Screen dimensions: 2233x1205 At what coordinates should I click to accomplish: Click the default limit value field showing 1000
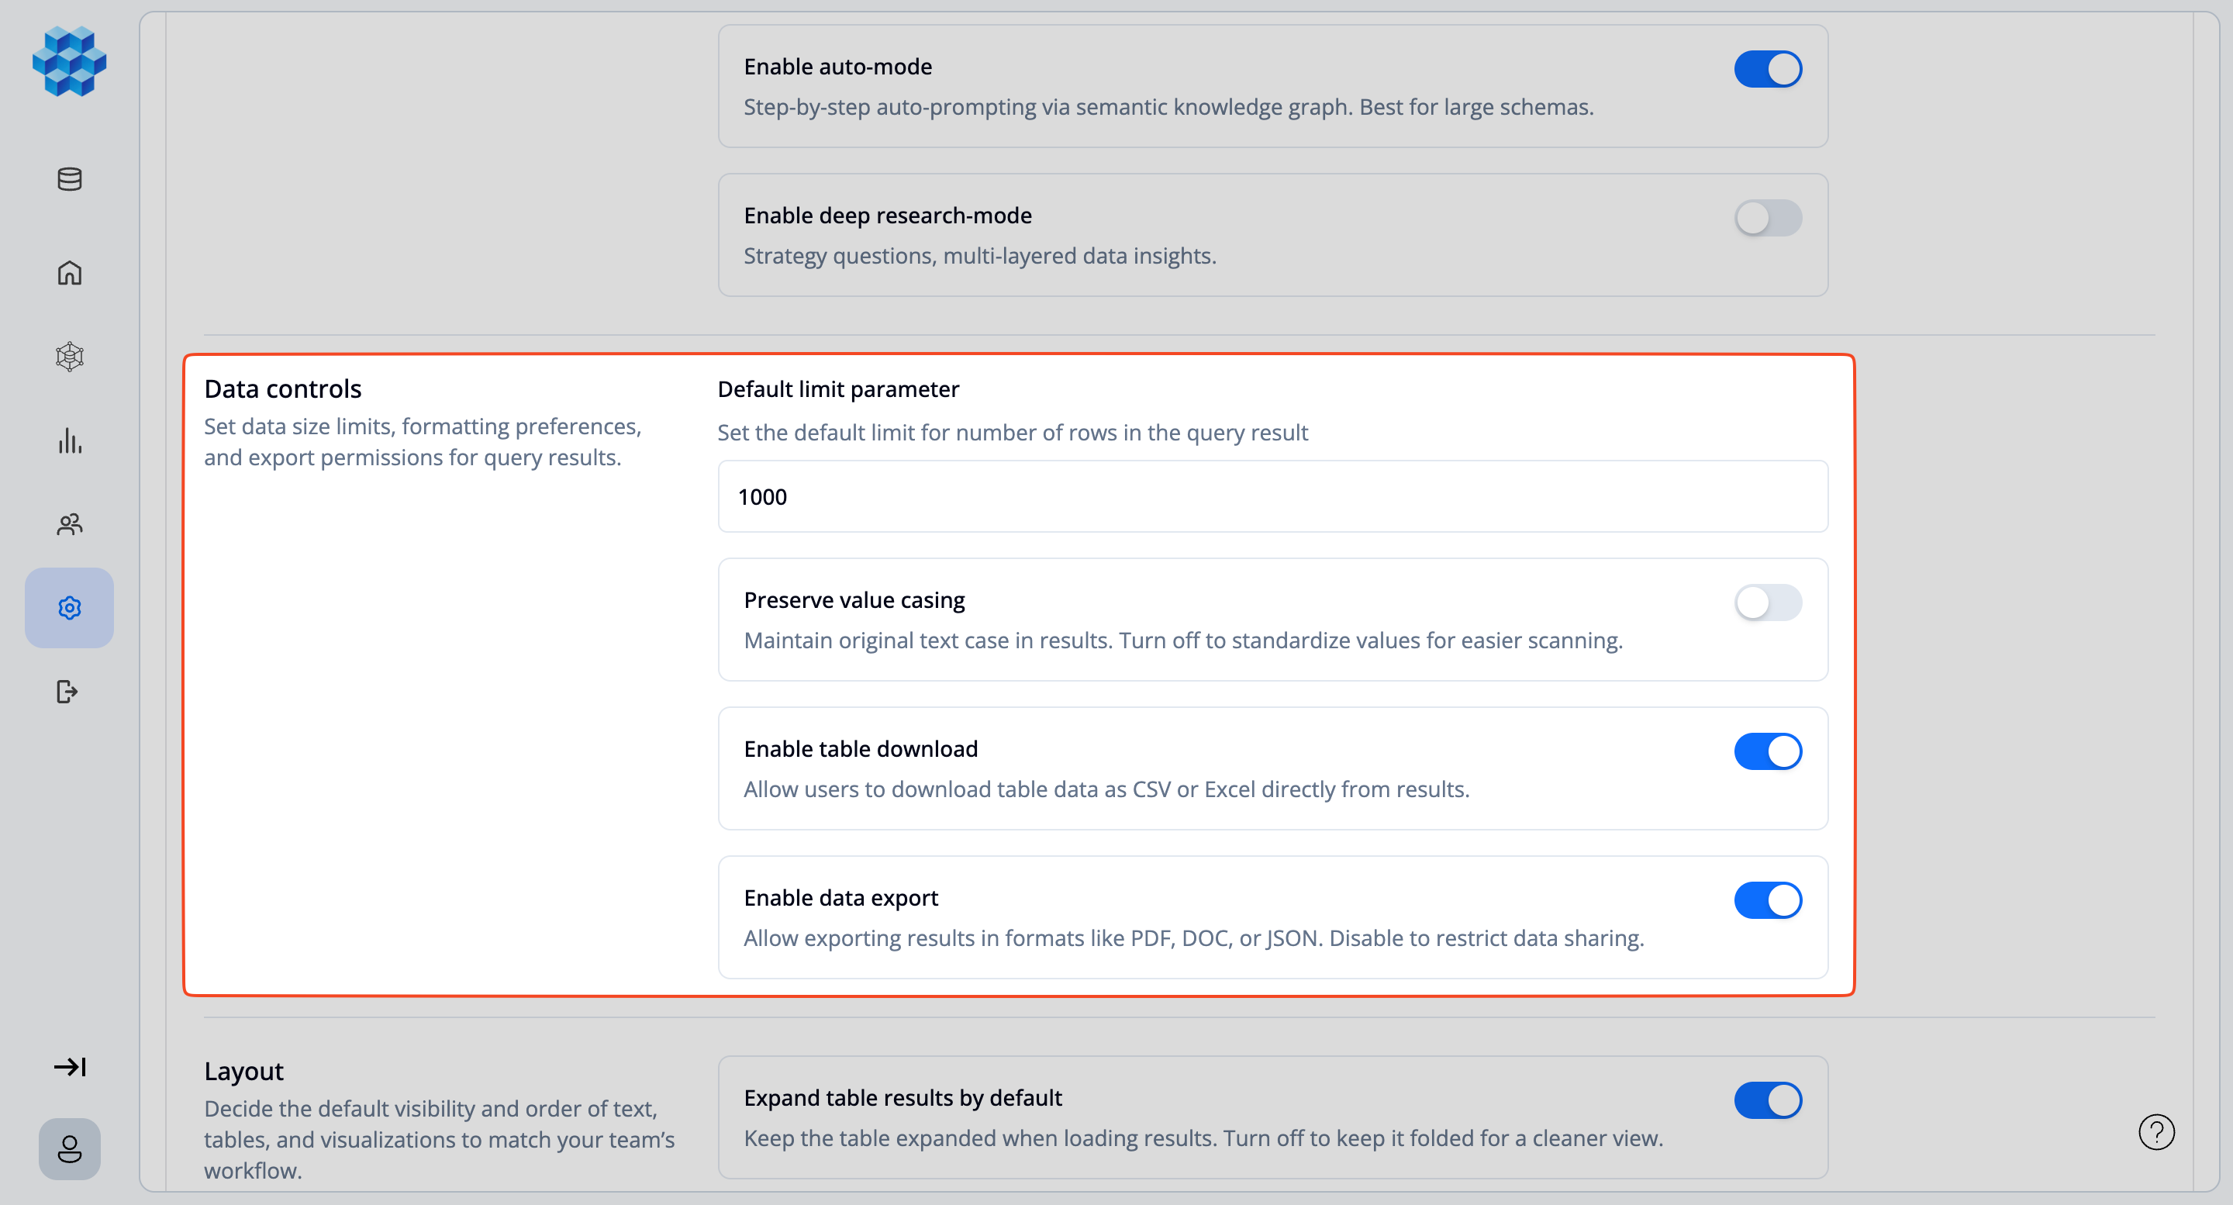point(1272,497)
